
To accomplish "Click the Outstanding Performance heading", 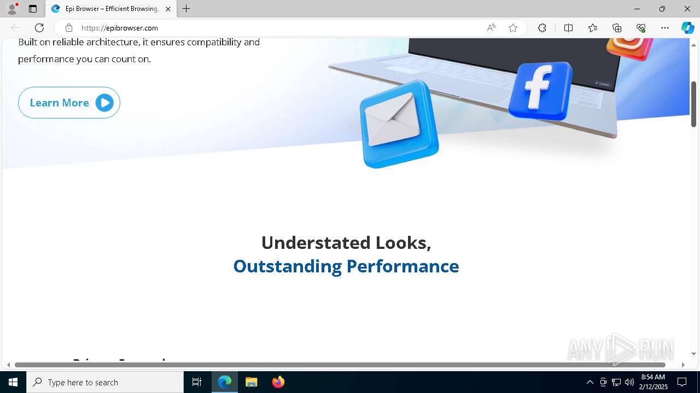I will tap(346, 266).
